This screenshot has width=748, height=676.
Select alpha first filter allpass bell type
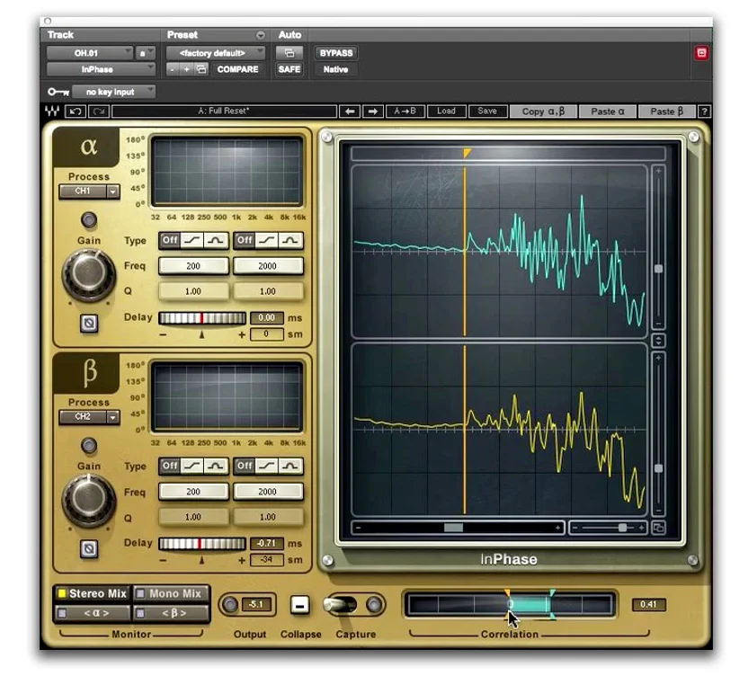coord(216,240)
